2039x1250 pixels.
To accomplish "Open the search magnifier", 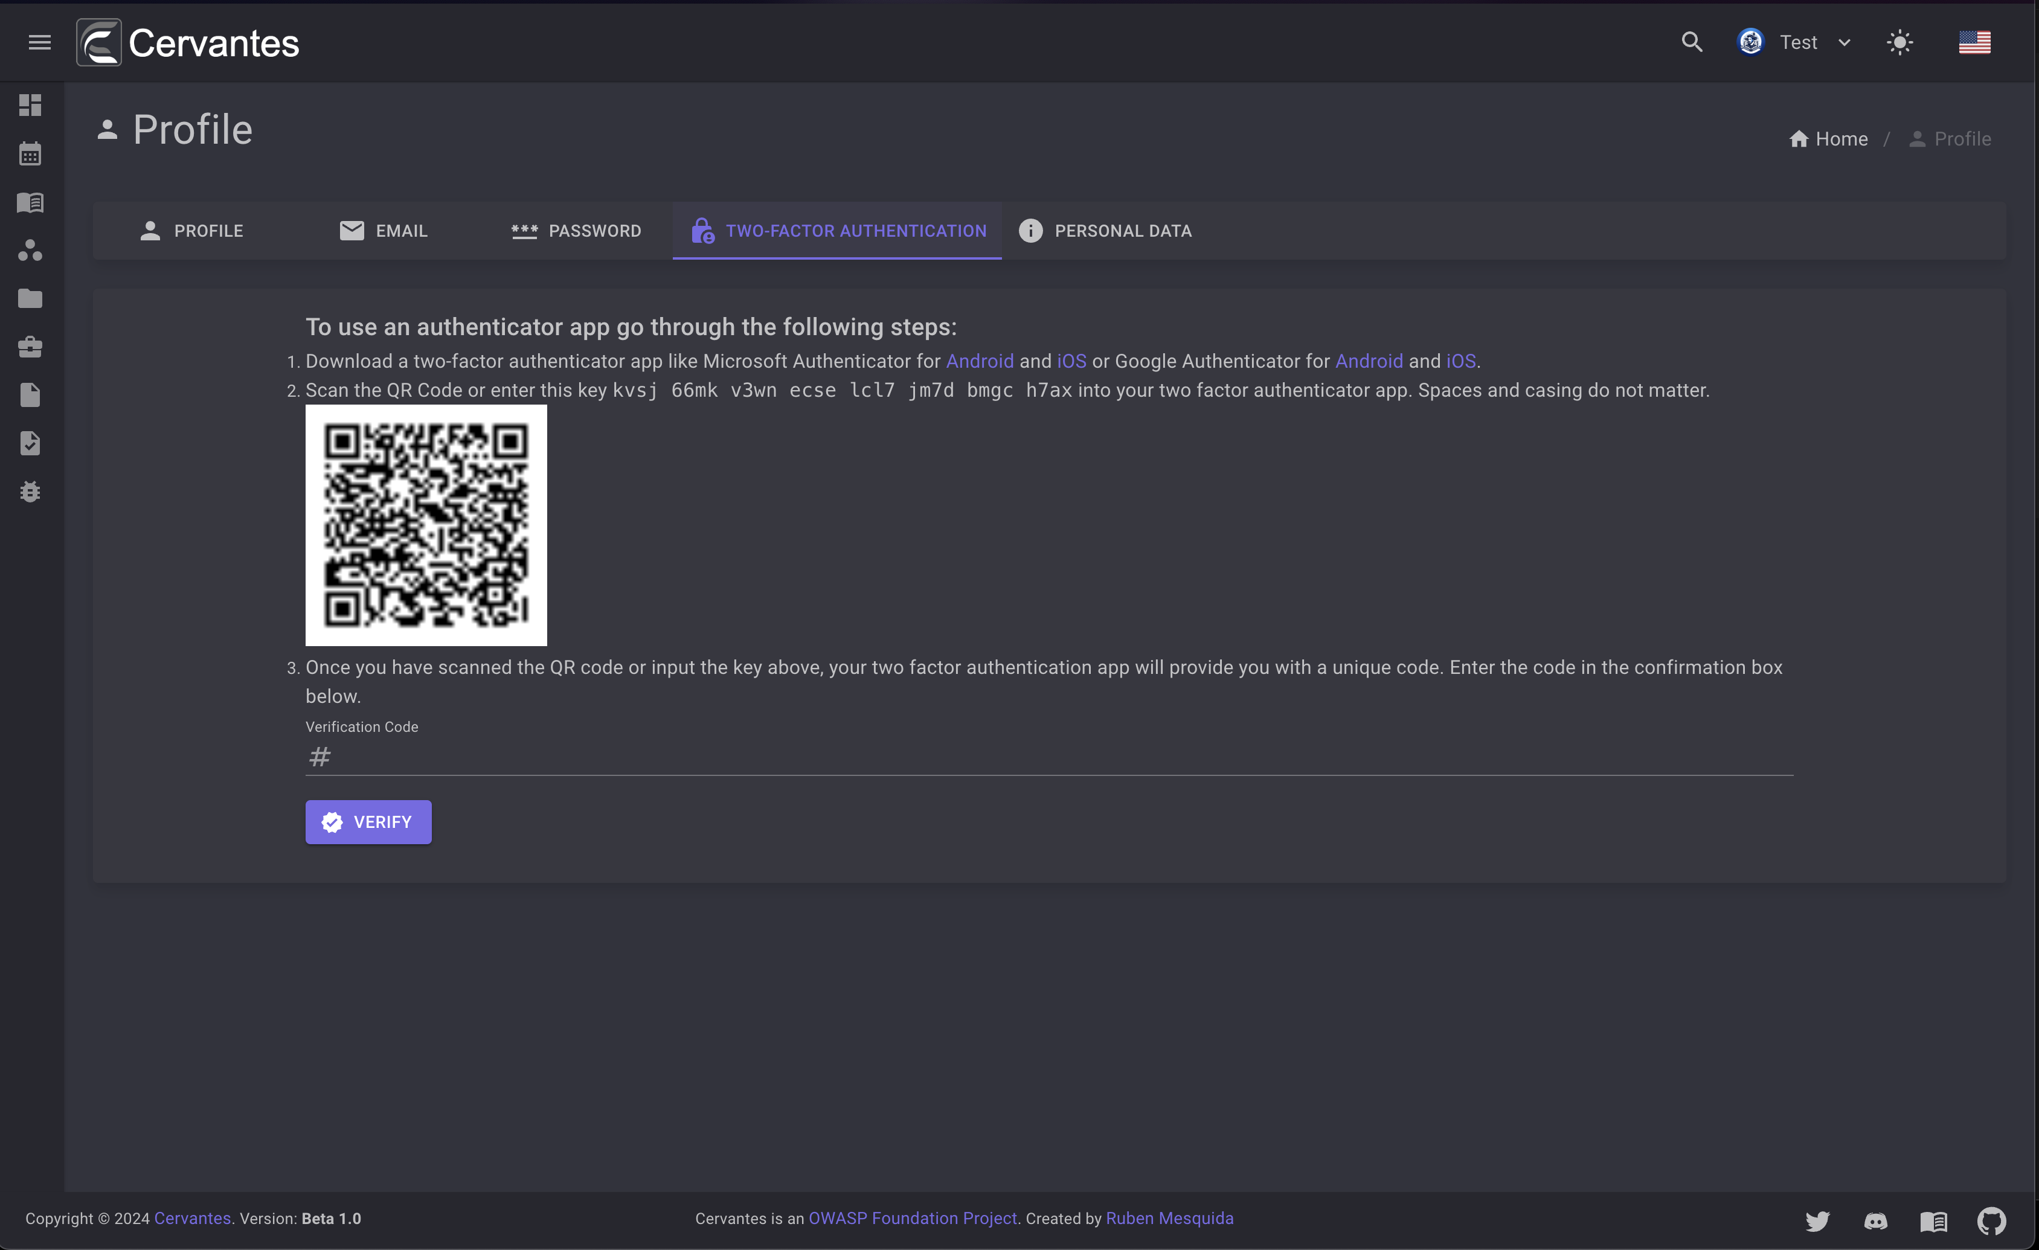I will 1692,42.
